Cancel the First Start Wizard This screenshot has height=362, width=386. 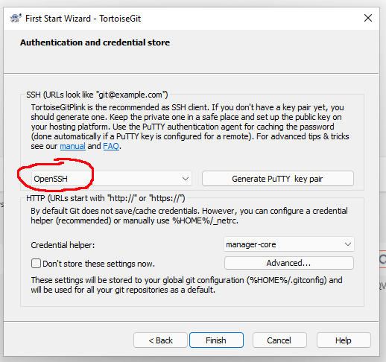(x=279, y=340)
